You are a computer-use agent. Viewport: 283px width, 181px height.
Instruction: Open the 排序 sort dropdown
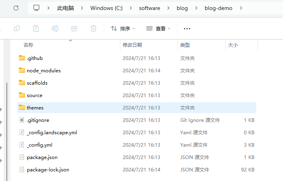(123, 28)
